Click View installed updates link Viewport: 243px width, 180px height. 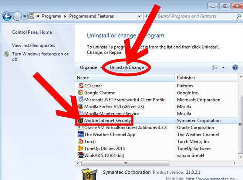coord(33,46)
